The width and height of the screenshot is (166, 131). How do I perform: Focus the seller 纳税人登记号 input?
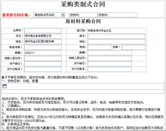pyautogui.click(x=110, y=58)
